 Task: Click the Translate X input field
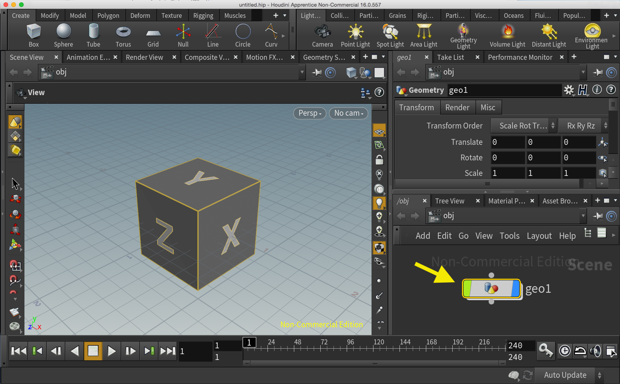507,142
